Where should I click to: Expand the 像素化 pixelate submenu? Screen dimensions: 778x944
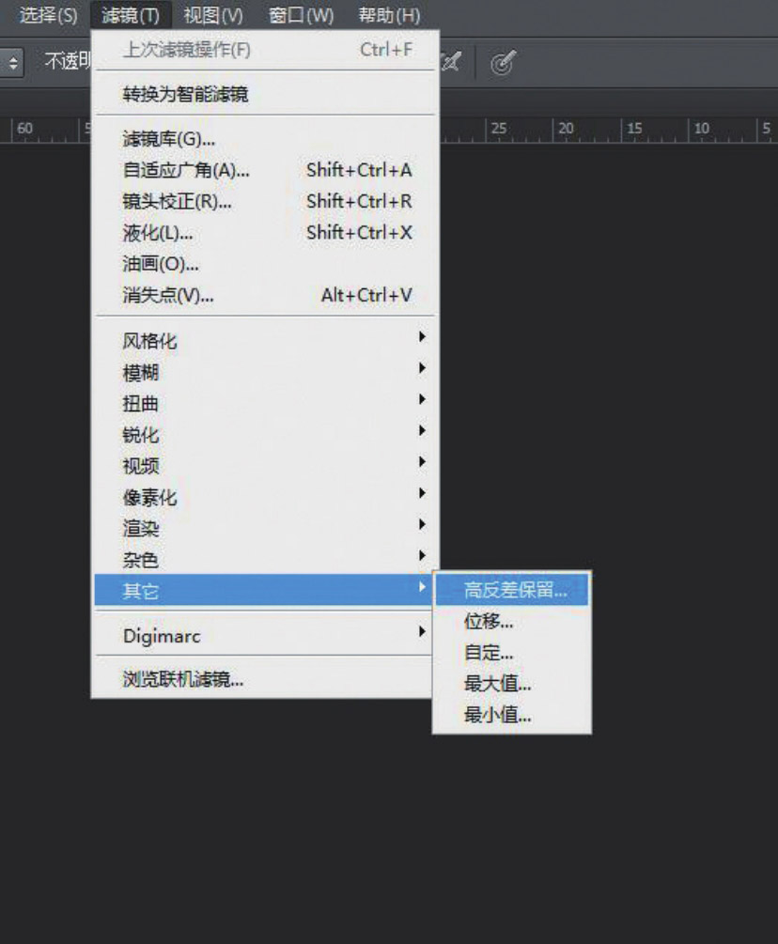pyautogui.click(x=265, y=497)
